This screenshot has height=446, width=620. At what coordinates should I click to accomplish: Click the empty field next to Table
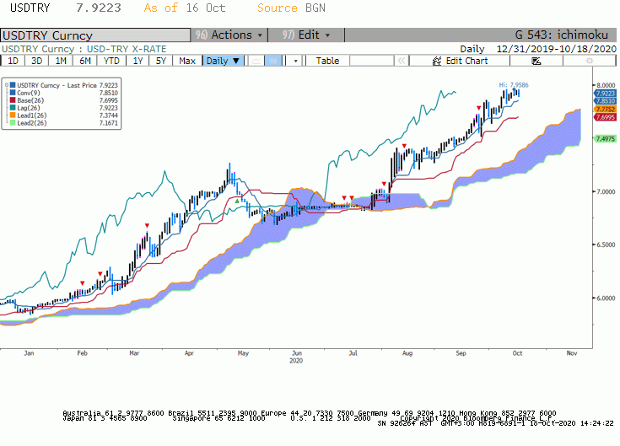click(x=372, y=61)
